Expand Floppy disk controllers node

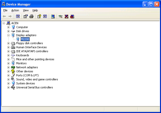click(x=8, y=43)
